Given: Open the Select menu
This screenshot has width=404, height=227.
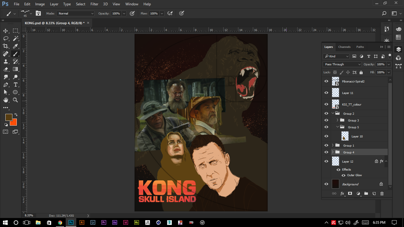Looking at the screenshot, I should click(x=80, y=4).
